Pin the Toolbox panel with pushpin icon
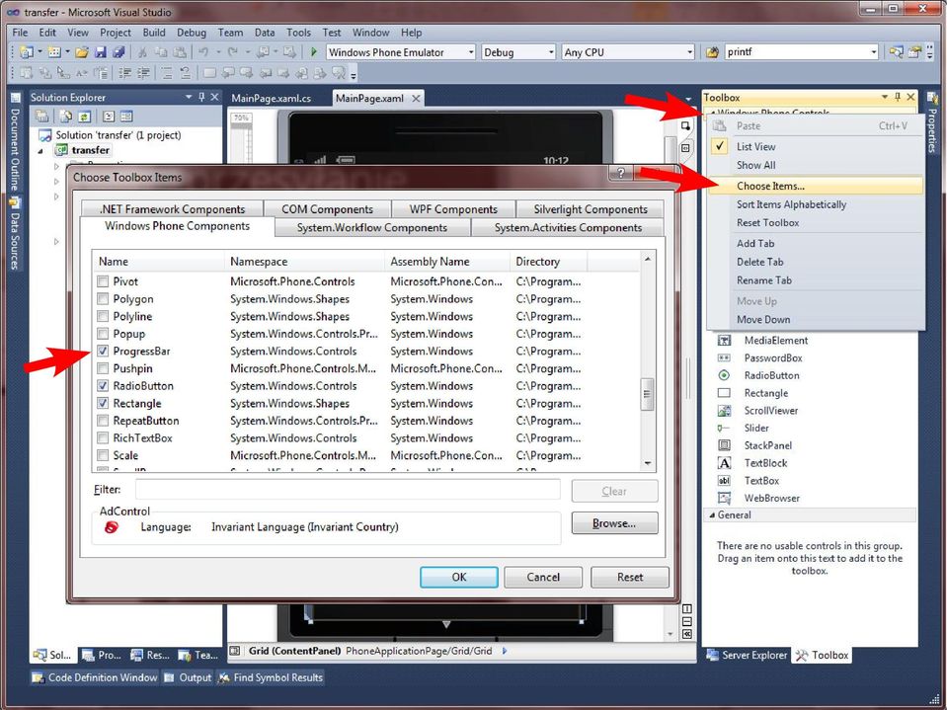Image resolution: width=947 pixels, height=710 pixels. (x=898, y=97)
